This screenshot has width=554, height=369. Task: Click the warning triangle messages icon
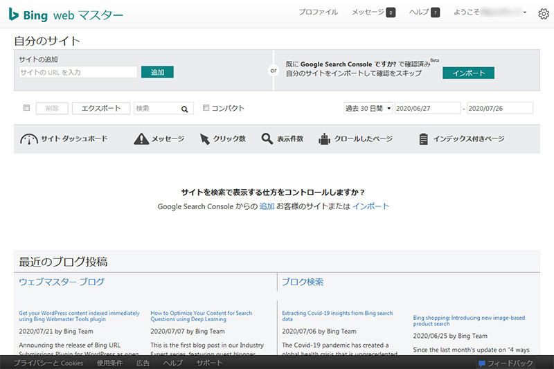pos(141,138)
